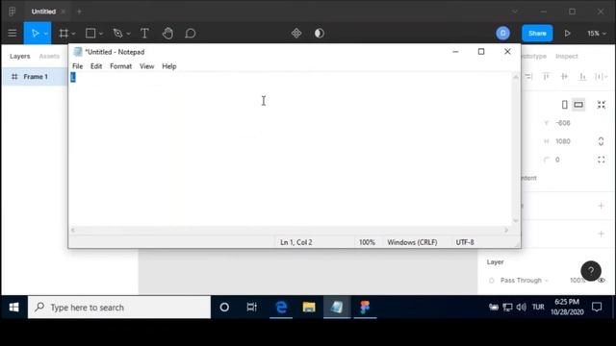Screen dimensions: 616x346
Task: Select the Hand tool in Figma
Action: click(x=167, y=34)
